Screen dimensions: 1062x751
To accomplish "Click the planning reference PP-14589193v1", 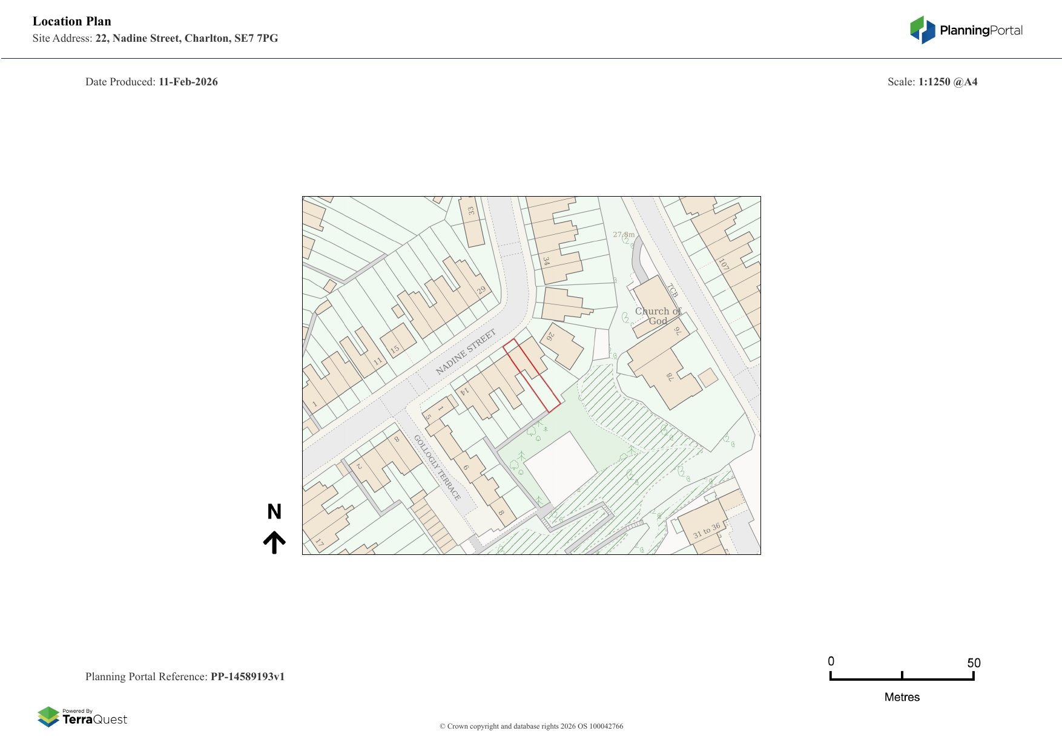I will (247, 677).
